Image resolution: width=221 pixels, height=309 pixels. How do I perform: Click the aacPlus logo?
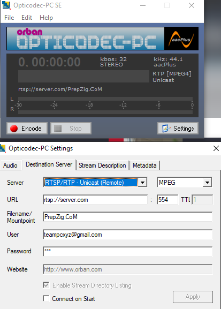pyautogui.click(x=181, y=39)
